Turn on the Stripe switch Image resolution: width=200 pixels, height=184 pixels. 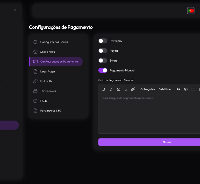tap(103, 61)
